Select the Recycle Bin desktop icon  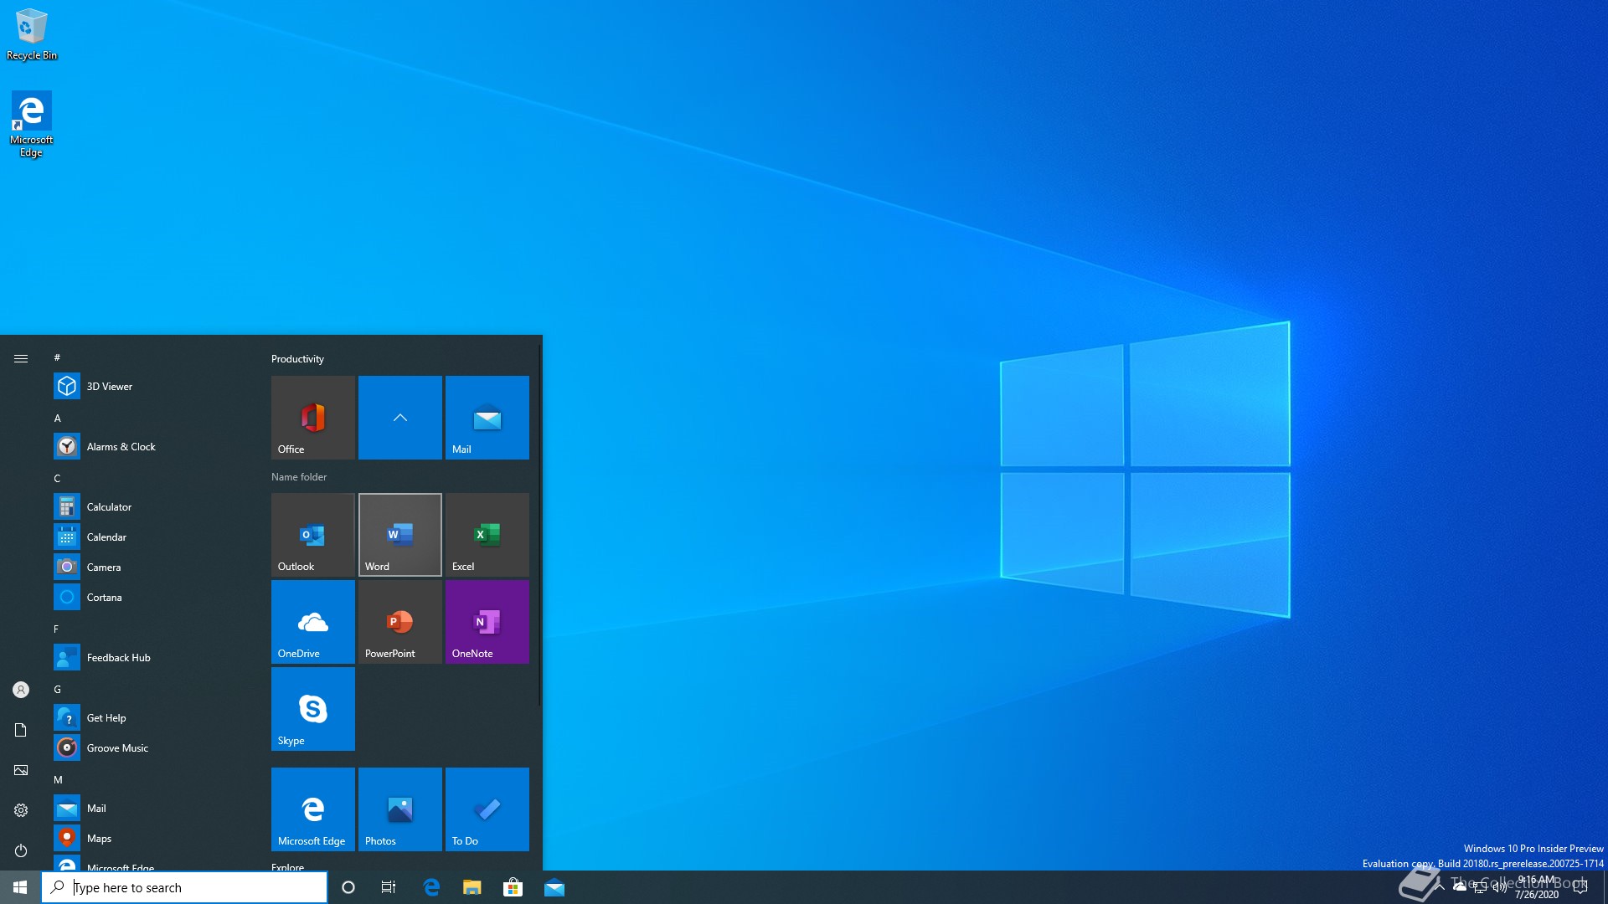[32, 34]
